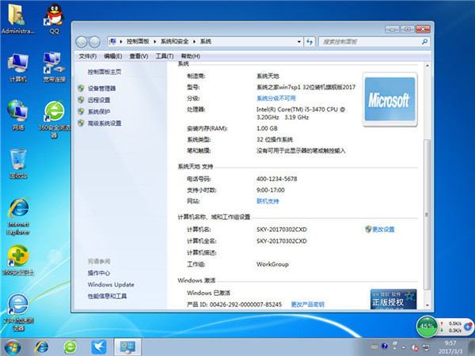Click the forward navigation arrow
The height and width of the screenshot is (356, 475).
[x=94, y=42]
